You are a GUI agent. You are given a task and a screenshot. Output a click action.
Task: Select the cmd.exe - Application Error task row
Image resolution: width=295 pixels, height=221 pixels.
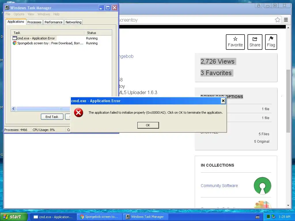(61, 38)
